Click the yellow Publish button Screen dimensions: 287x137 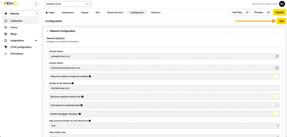point(279,13)
